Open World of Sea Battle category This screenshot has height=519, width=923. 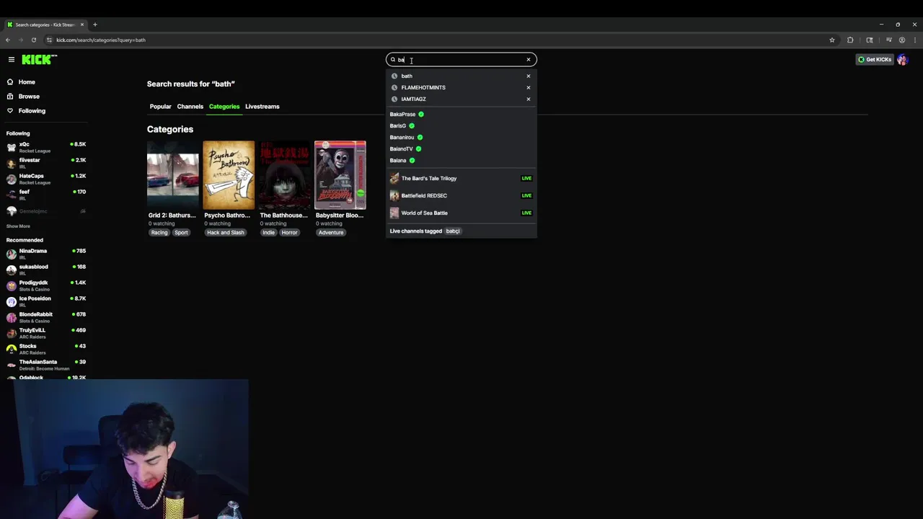[461, 213]
